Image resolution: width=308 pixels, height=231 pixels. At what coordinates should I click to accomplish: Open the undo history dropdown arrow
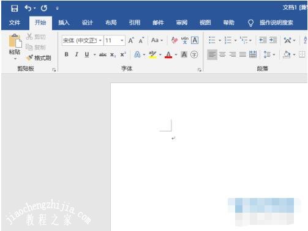pyautogui.click(x=35, y=8)
